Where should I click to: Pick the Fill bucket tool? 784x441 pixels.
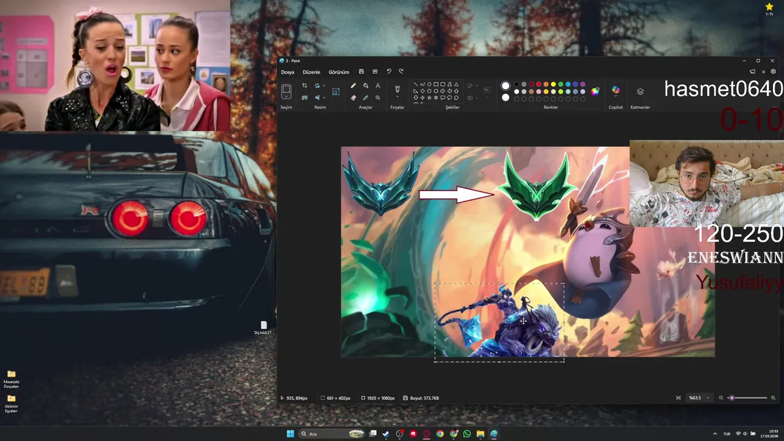(x=366, y=86)
